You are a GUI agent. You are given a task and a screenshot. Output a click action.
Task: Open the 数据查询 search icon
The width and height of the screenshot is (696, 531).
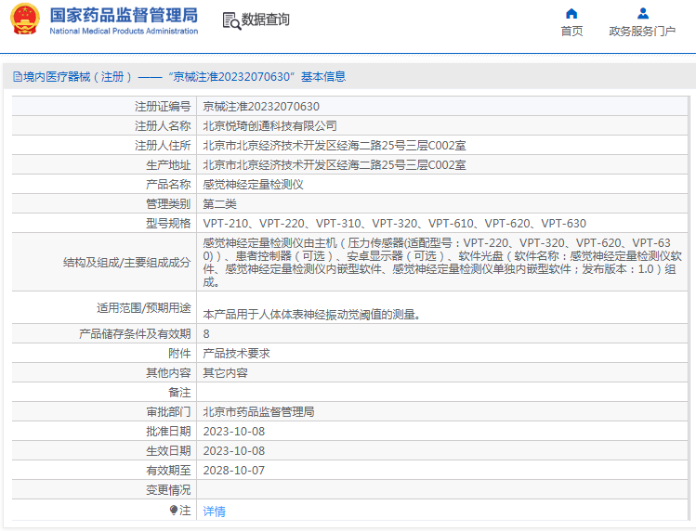(x=231, y=20)
